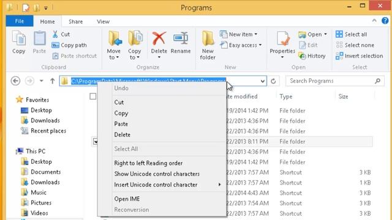The width and height of the screenshot is (392, 220).
Task: Expand the address bar history dropdown
Action: (263, 81)
